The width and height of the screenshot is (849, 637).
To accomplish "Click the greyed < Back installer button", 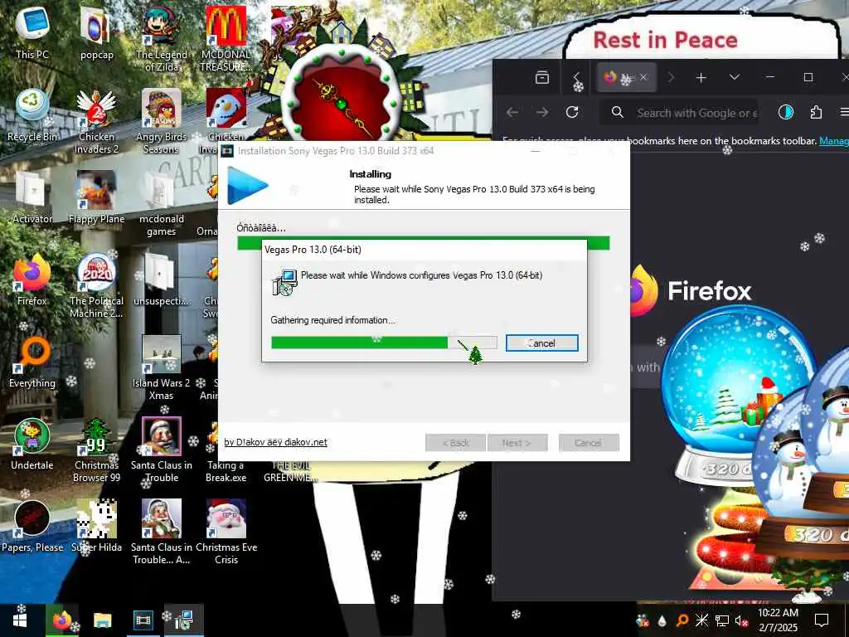I will coord(455,443).
